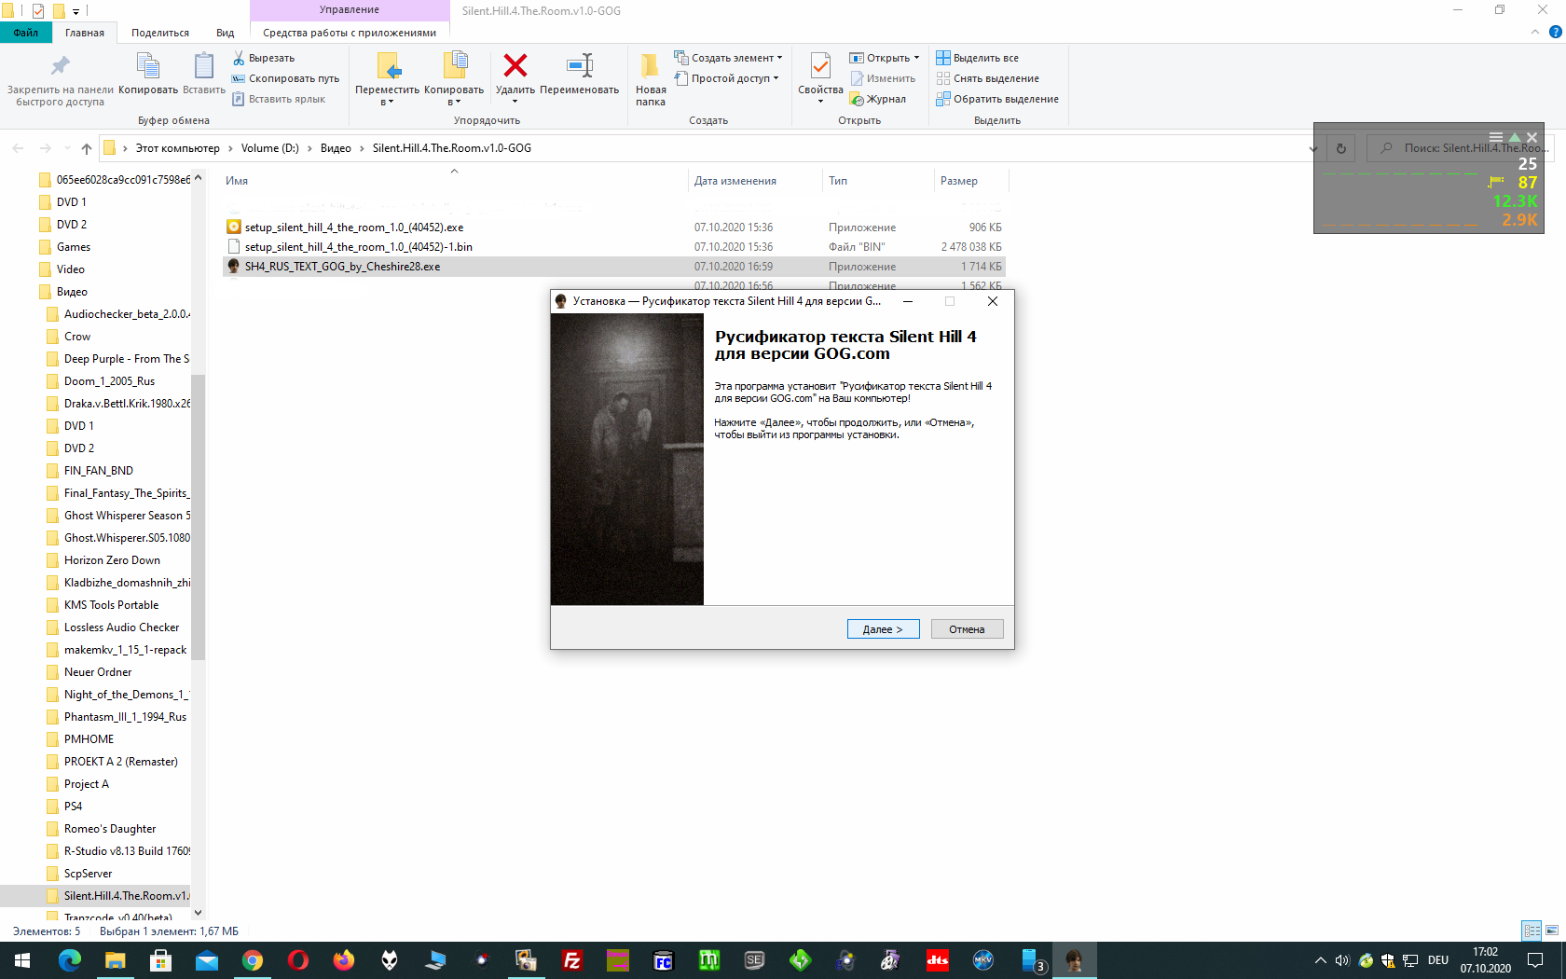1566x979 pixels.
Task: Switch to large icons view in status bar
Action: click(x=1552, y=931)
